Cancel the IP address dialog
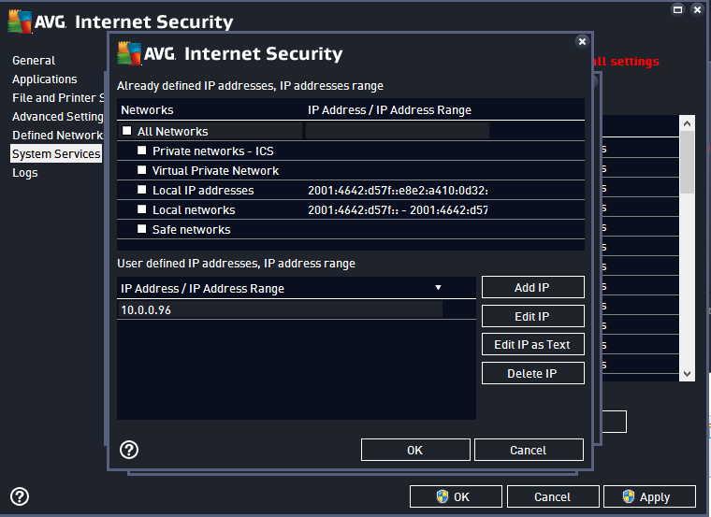The height and width of the screenshot is (517, 711). click(x=529, y=450)
